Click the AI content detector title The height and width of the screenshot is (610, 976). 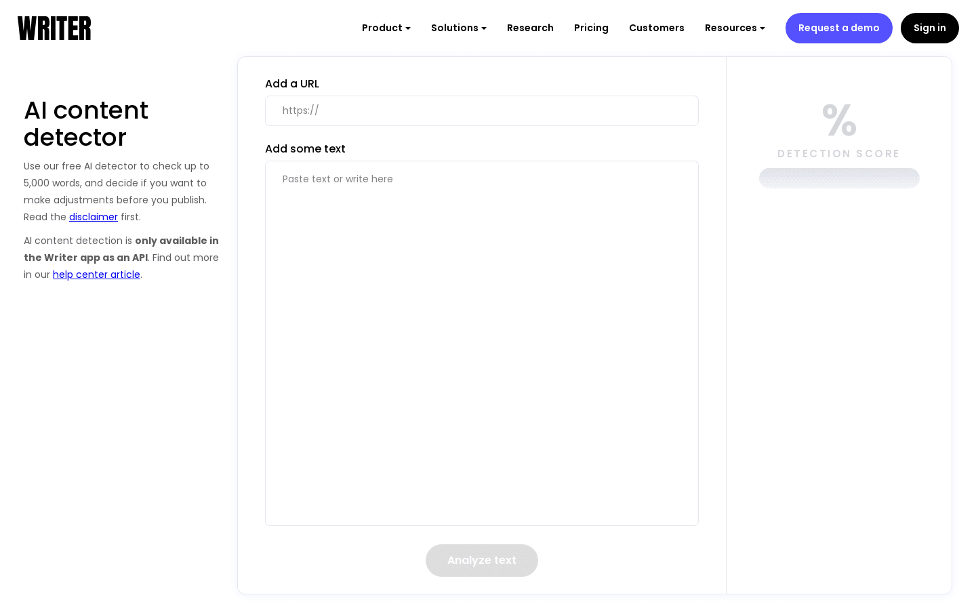click(86, 123)
